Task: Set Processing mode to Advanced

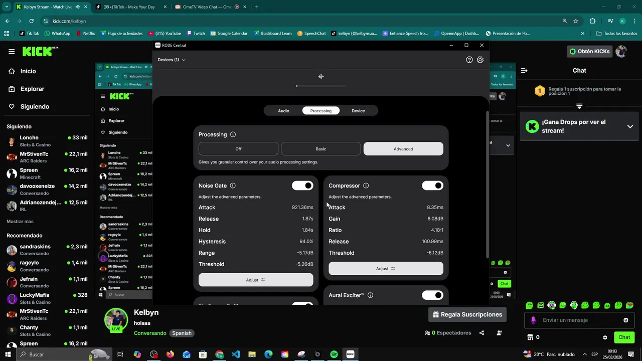Action: [x=403, y=149]
